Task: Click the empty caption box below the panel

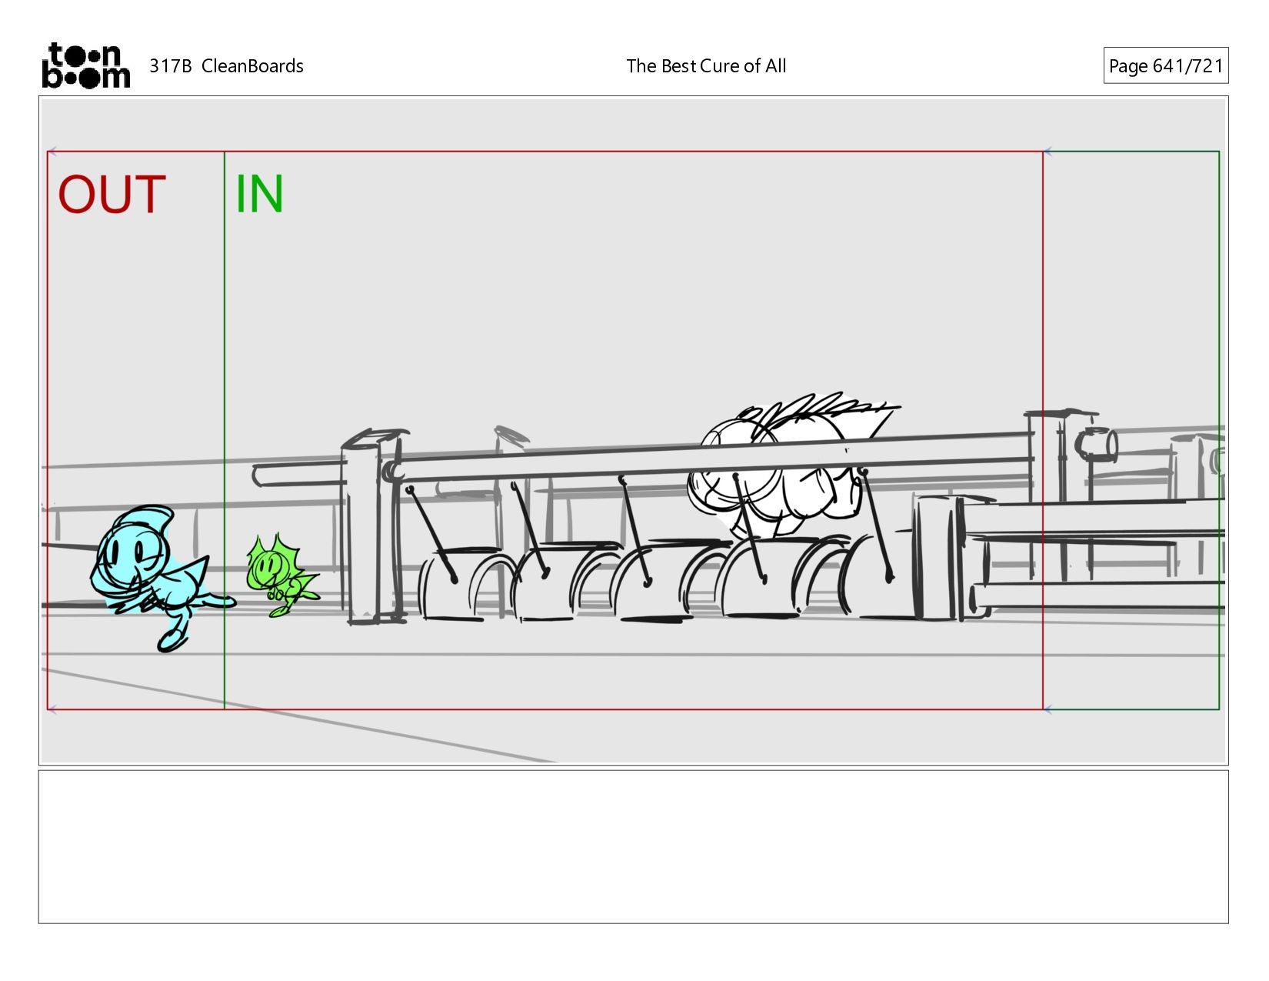Action: (x=633, y=846)
